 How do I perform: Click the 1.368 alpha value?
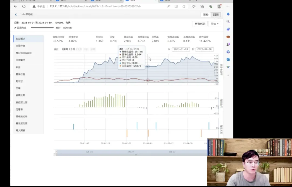pyautogui.click(x=99, y=41)
